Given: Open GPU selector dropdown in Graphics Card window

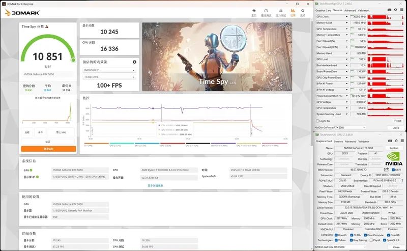Looking at the screenshot, I should [x=340, y=247].
